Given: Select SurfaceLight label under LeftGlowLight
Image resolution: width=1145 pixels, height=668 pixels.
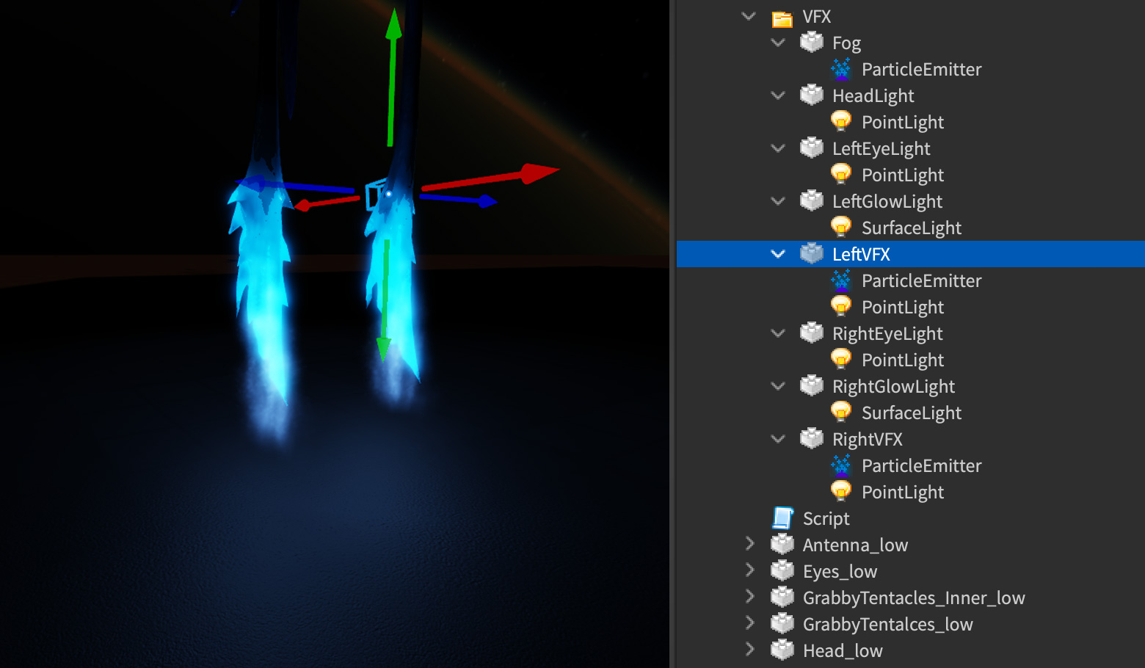Looking at the screenshot, I should point(912,228).
